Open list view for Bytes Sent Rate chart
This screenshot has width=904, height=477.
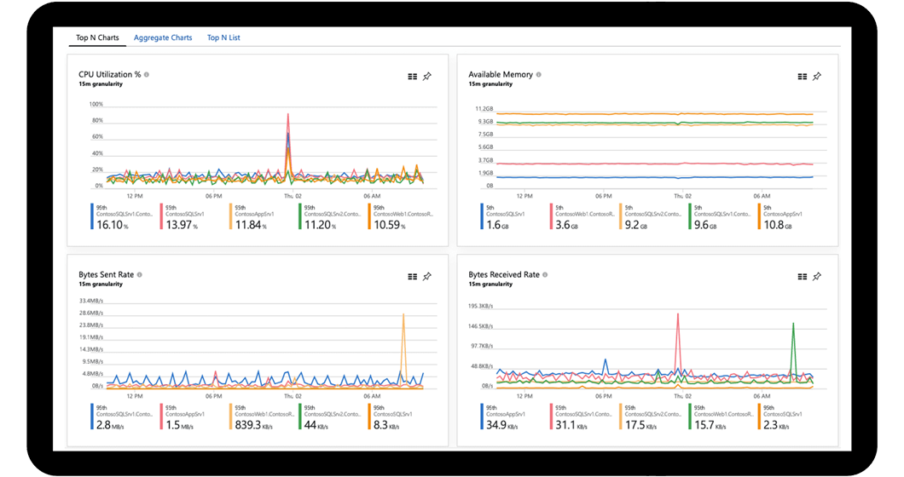pyautogui.click(x=412, y=277)
